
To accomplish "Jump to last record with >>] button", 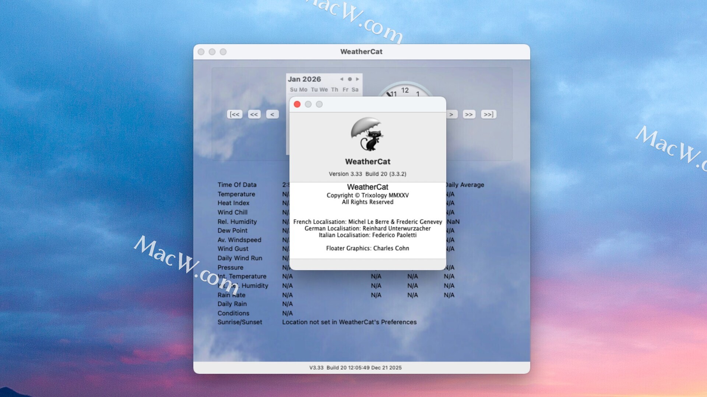I will [489, 114].
